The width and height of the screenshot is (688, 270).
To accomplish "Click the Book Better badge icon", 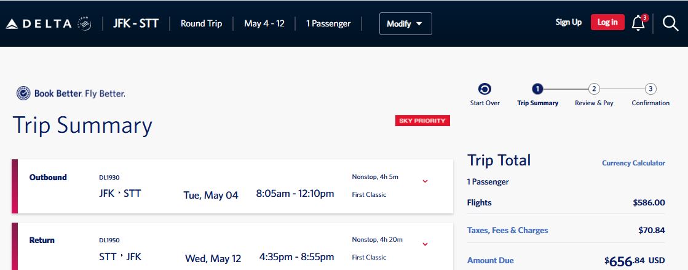I will tap(23, 93).
